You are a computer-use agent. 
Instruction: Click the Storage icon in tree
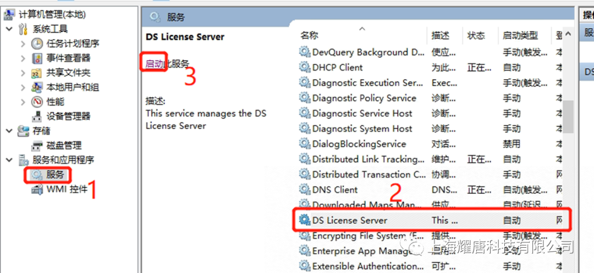[x=23, y=131]
